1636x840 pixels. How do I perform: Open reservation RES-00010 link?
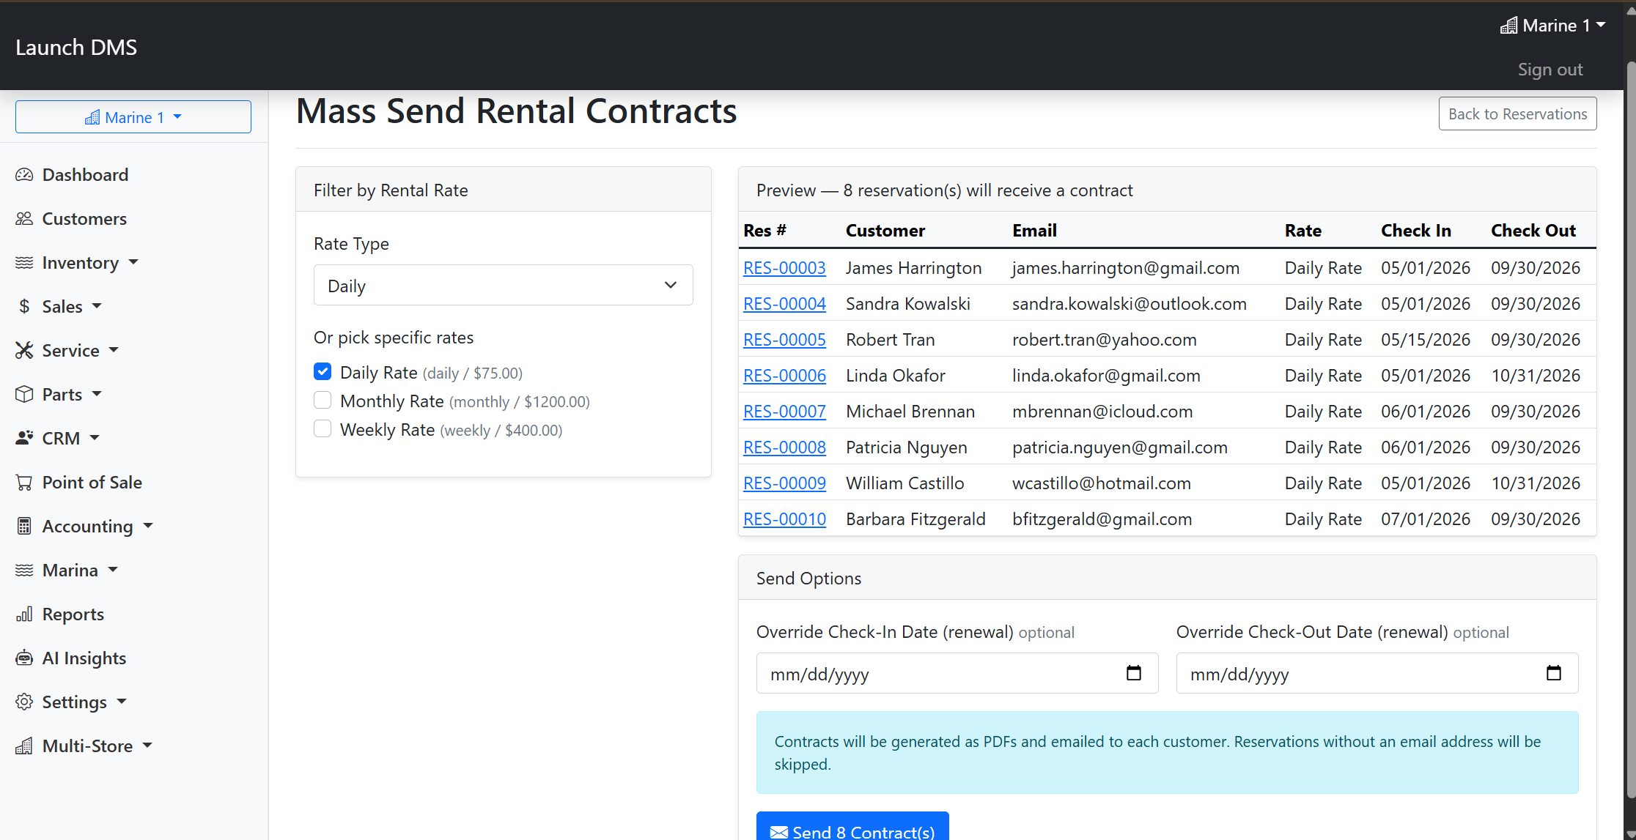pyautogui.click(x=784, y=519)
